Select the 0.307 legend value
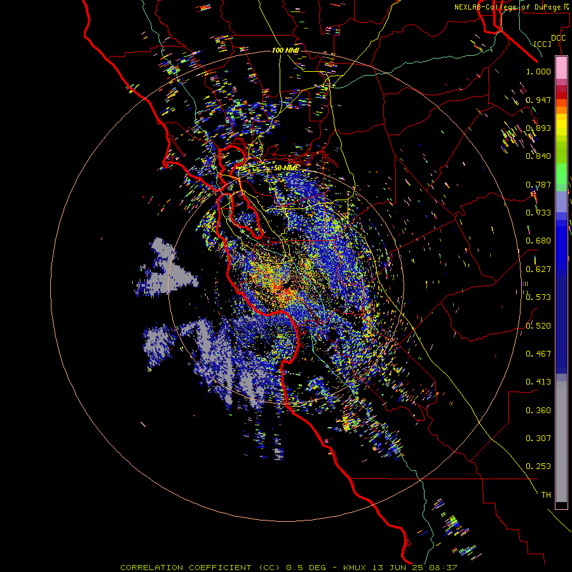The height and width of the screenshot is (572, 572). [x=538, y=439]
